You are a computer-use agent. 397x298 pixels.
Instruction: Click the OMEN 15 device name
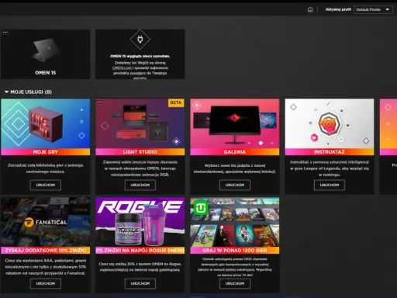click(x=46, y=73)
